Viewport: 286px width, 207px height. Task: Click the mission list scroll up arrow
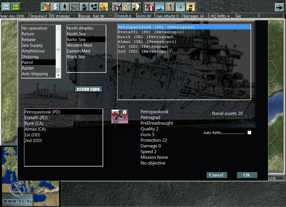(x=58, y=27)
